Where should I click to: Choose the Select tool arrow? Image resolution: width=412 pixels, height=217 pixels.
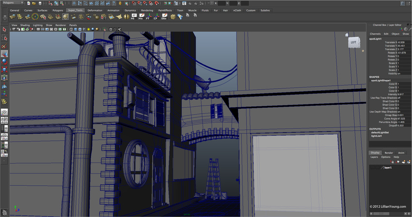pos(4,29)
